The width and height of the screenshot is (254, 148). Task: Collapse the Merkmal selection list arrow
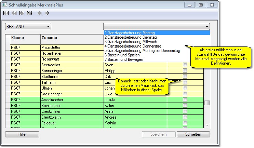click(x=207, y=27)
